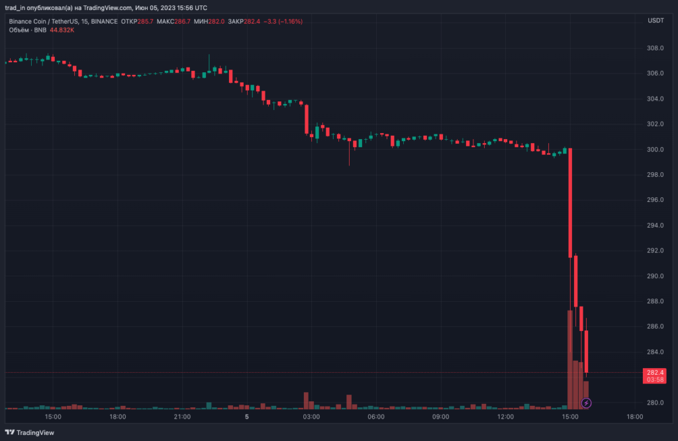Image resolution: width=678 pixels, height=441 pixels.
Task: Click the USDT currency label on price axis
Action: (655, 21)
